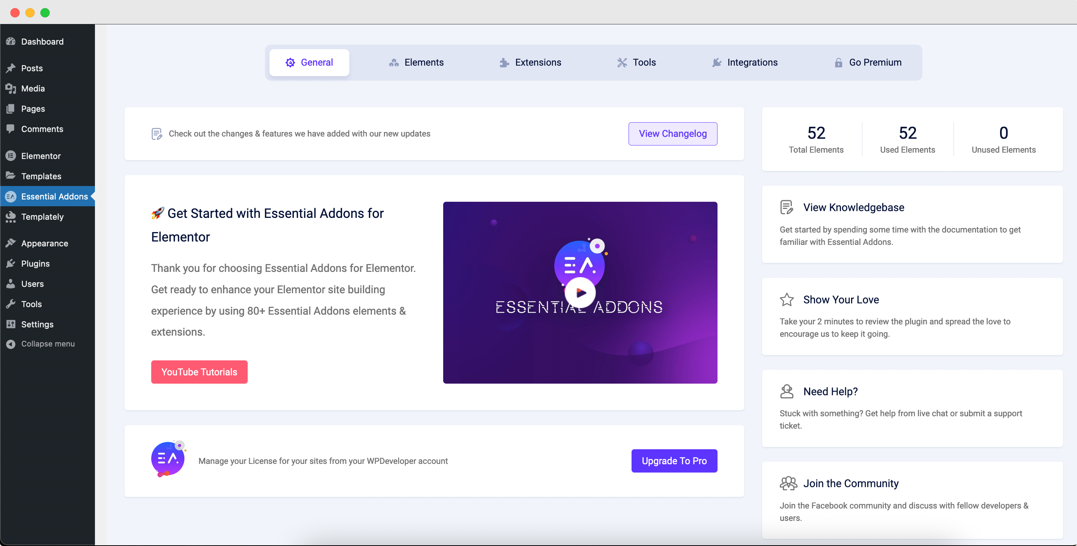The image size is (1077, 546).
Task: Click the Settings sliders icon
Action: [x=11, y=324]
